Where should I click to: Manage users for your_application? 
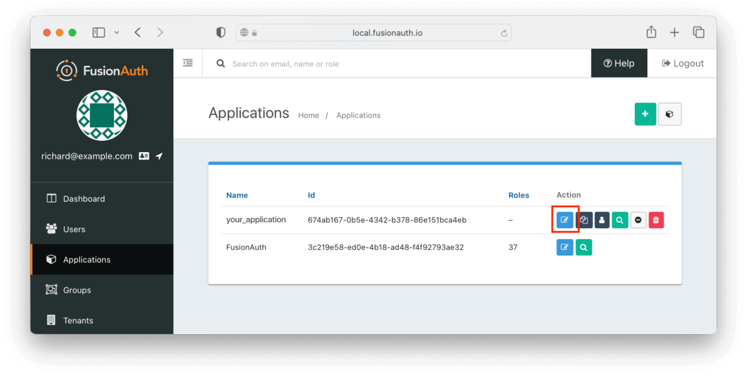click(x=602, y=220)
